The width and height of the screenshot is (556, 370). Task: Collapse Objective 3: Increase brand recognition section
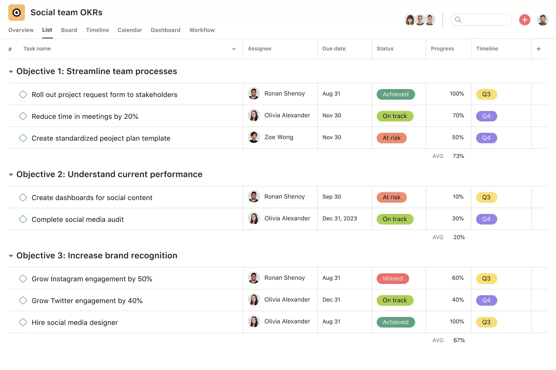[11, 256]
